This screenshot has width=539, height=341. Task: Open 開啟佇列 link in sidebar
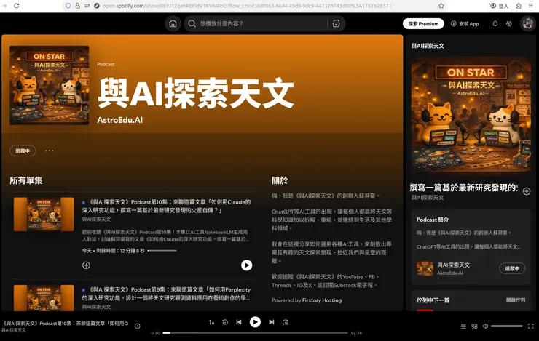[515, 300]
